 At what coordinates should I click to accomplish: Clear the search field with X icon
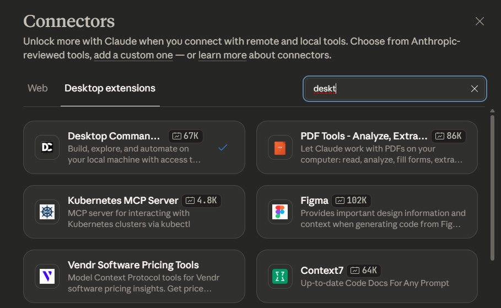[474, 89]
